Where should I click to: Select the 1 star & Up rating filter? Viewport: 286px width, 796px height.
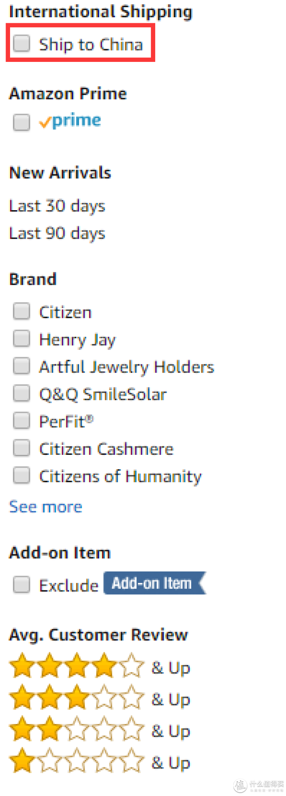[x=100, y=762]
